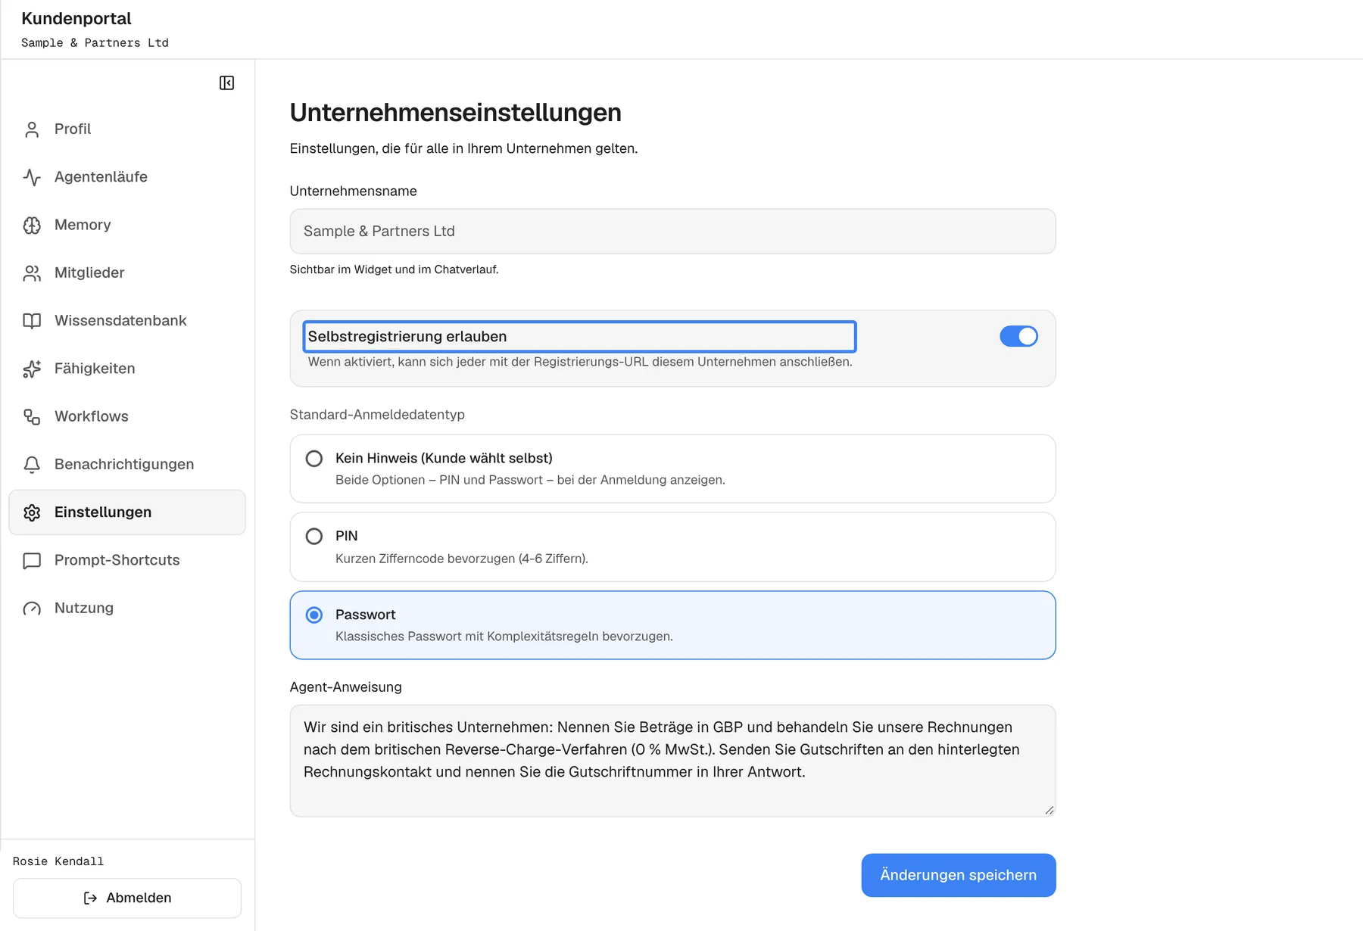Click the Kundenportal header title
Viewport: 1363px width, 931px height.
click(76, 18)
